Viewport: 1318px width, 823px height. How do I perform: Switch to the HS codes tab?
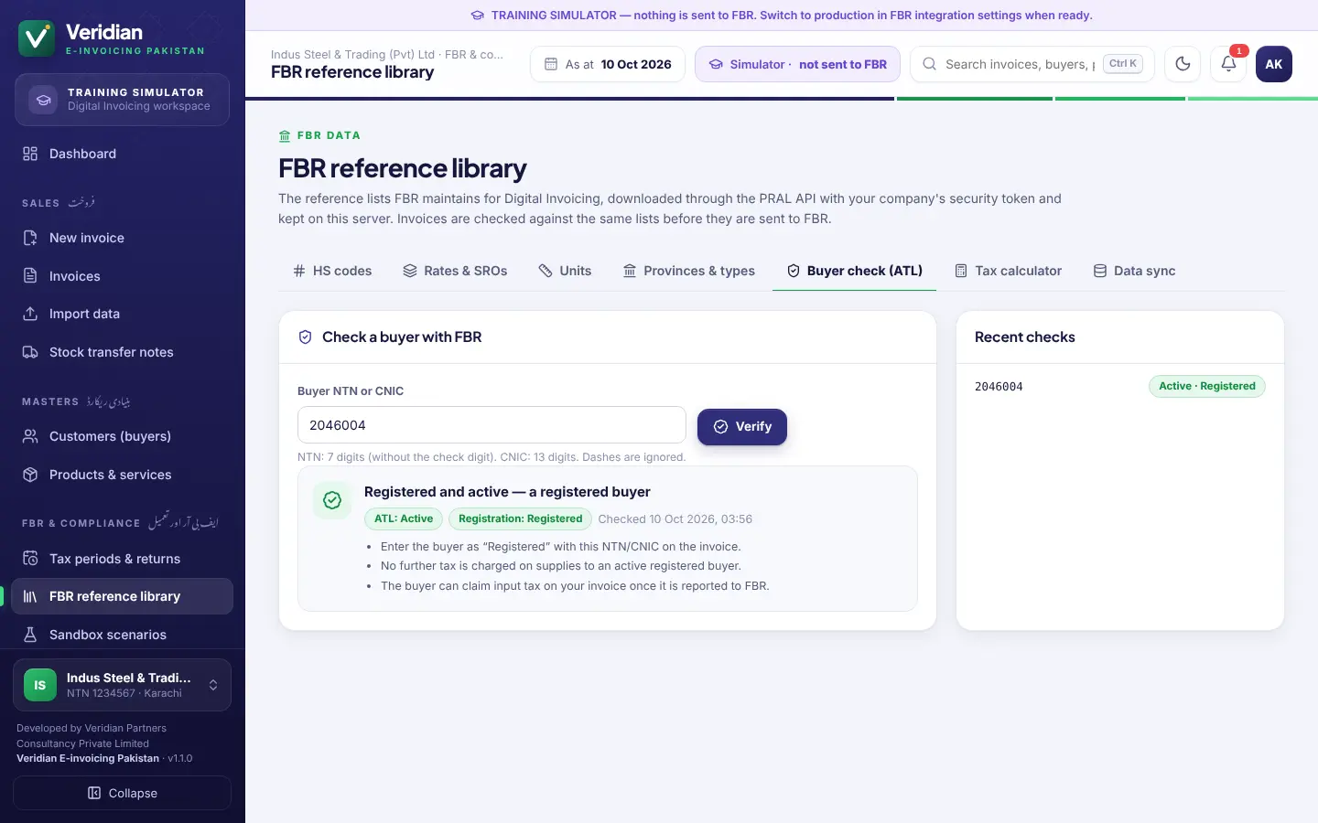coord(332,271)
